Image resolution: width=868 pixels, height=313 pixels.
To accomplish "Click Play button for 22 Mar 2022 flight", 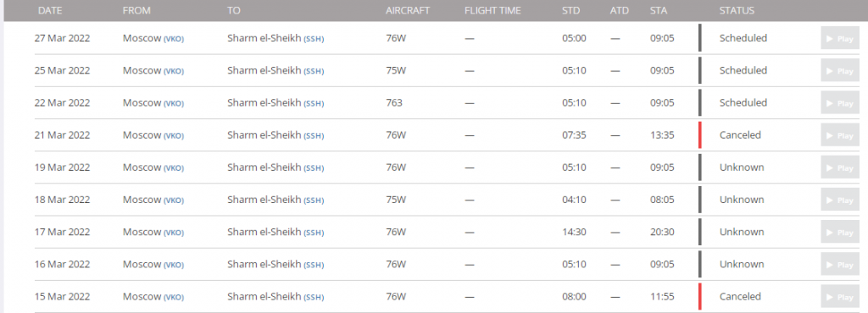I will 840,102.
